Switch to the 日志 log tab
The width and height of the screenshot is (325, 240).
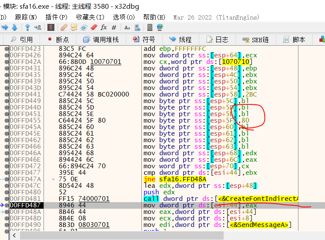[x=217, y=40]
